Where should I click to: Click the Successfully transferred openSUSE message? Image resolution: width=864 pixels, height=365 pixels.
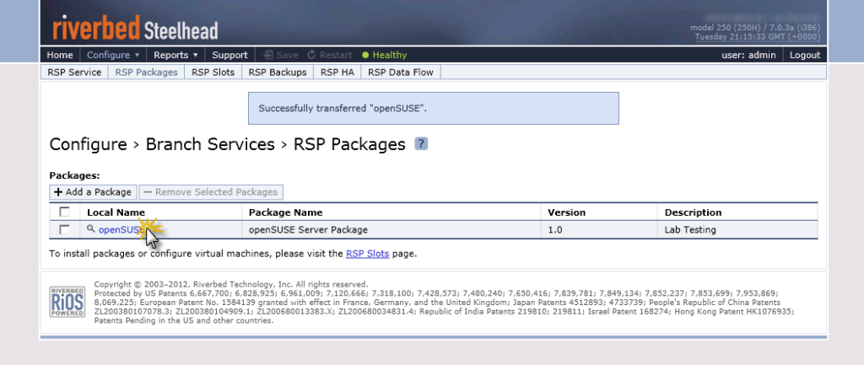click(434, 109)
